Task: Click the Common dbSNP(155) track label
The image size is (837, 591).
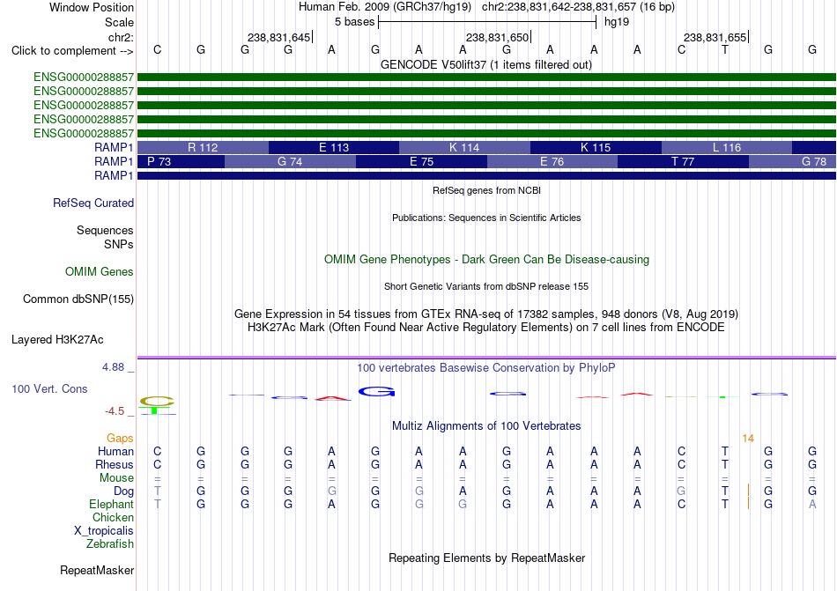Action: pyautogui.click(x=78, y=299)
